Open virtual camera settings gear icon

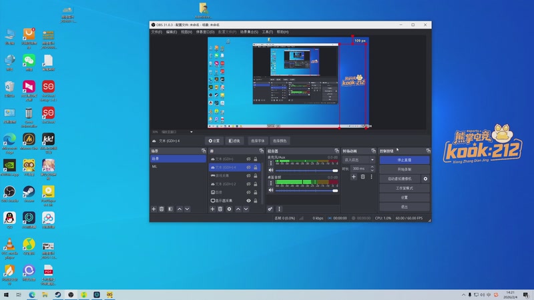[x=425, y=179]
